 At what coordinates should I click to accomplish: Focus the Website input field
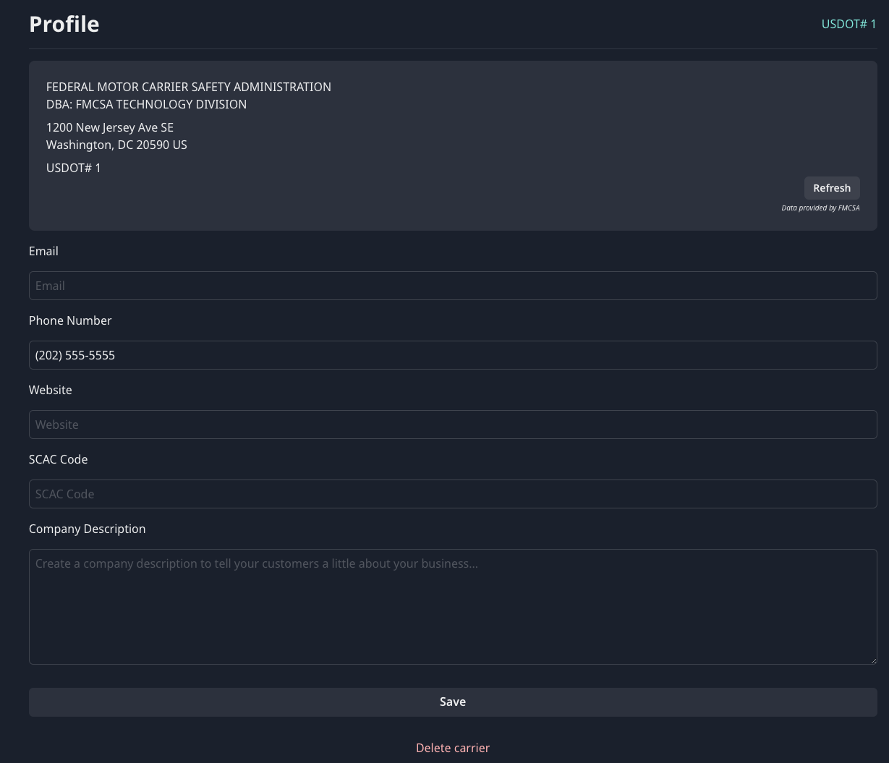(x=453, y=425)
